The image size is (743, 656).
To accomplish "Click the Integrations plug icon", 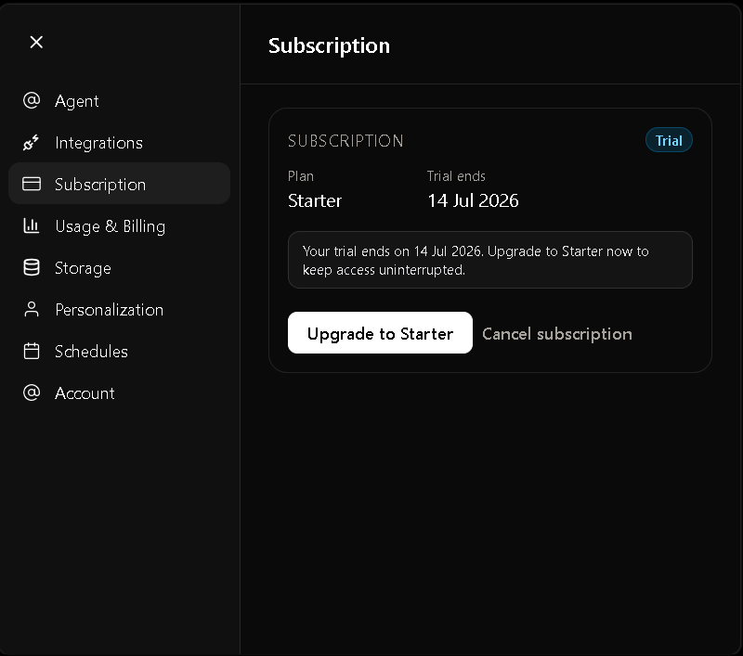I will (32, 143).
